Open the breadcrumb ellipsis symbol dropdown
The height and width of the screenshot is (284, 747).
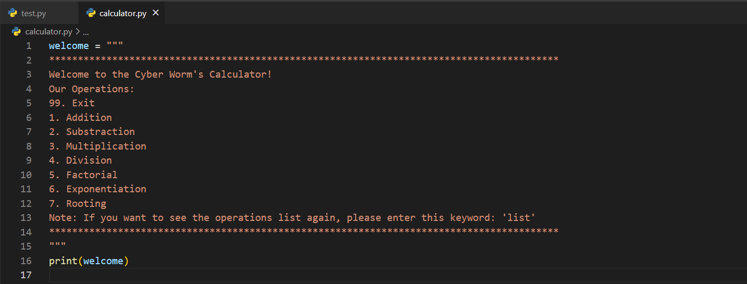coord(86,32)
